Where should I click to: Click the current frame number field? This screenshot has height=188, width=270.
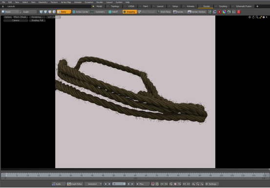(x=119, y=184)
